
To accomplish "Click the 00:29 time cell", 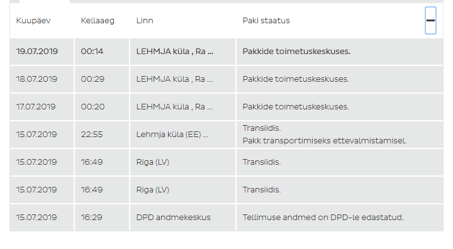I will (92, 79).
